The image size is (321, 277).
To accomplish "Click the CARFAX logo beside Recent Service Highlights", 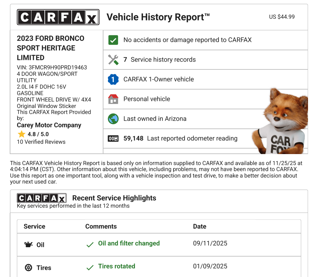I will [42, 198].
